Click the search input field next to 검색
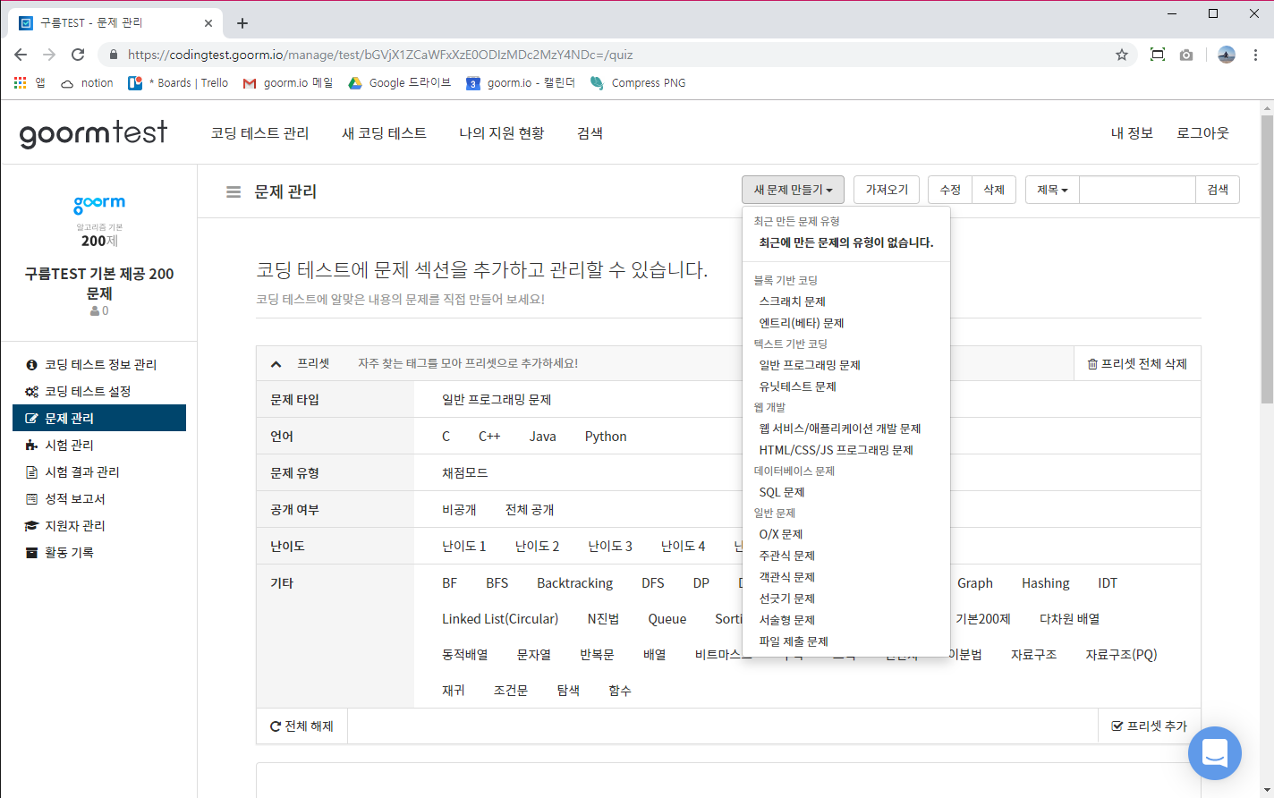The image size is (1274, 798). tap(1136, 189)
